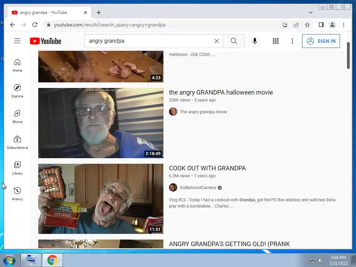Open the 4:23 video thumbnail
This screenshot has width=356, height=267.
pos(100,66)
